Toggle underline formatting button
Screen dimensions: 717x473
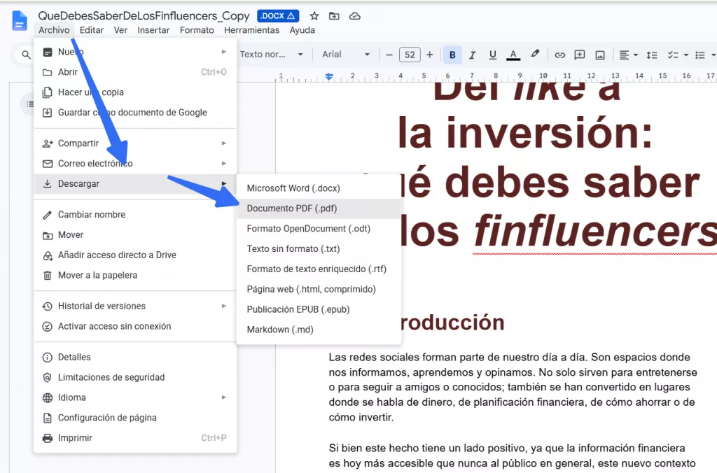tap(492, 55)
